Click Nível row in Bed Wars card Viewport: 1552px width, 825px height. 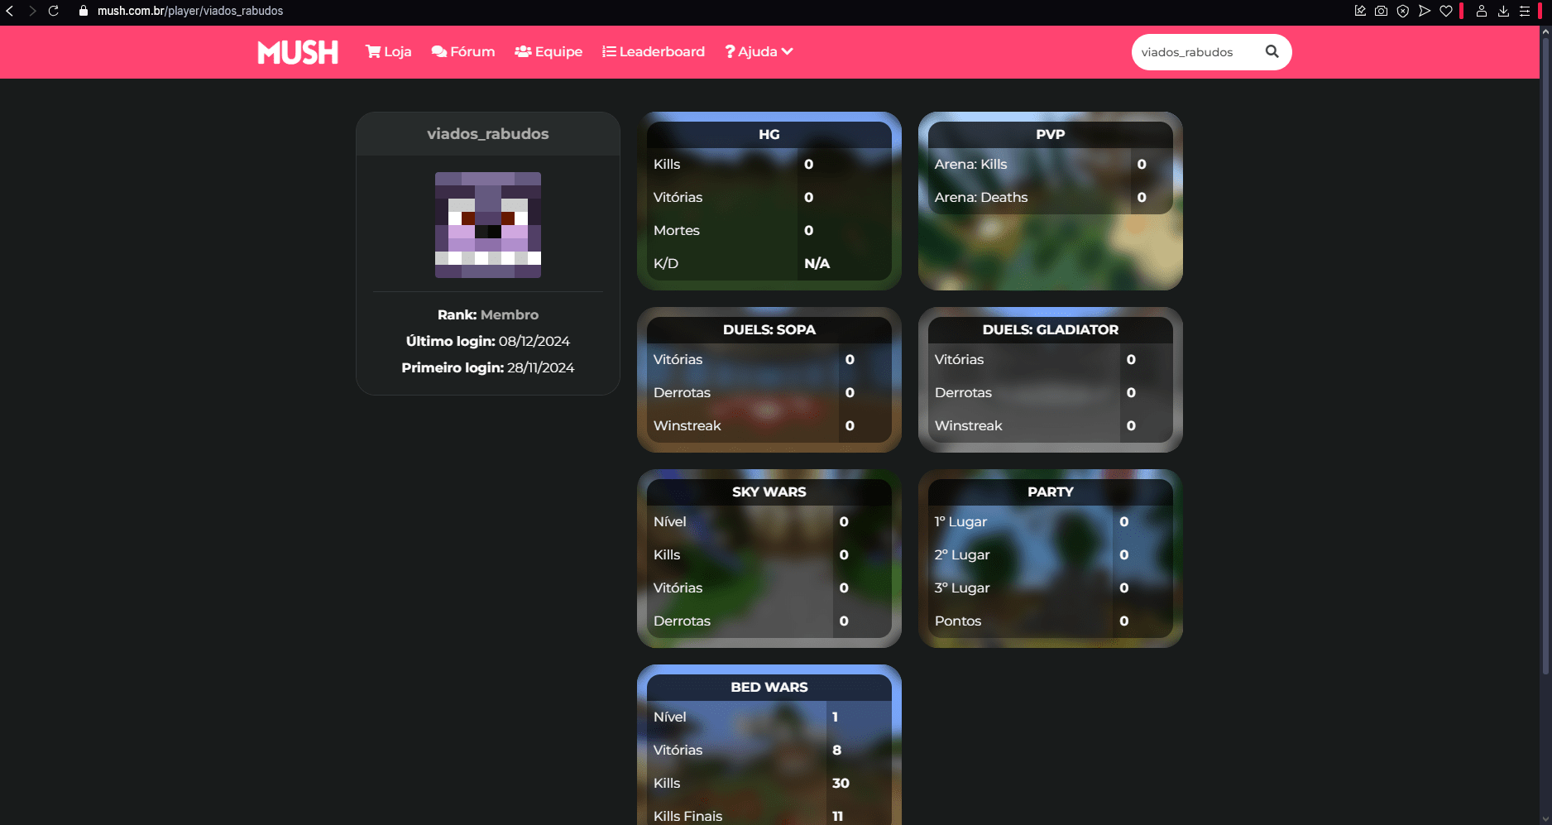[769, 717]
